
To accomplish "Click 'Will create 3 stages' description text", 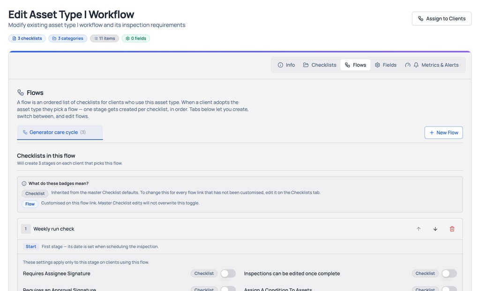I will pos(69,164).
